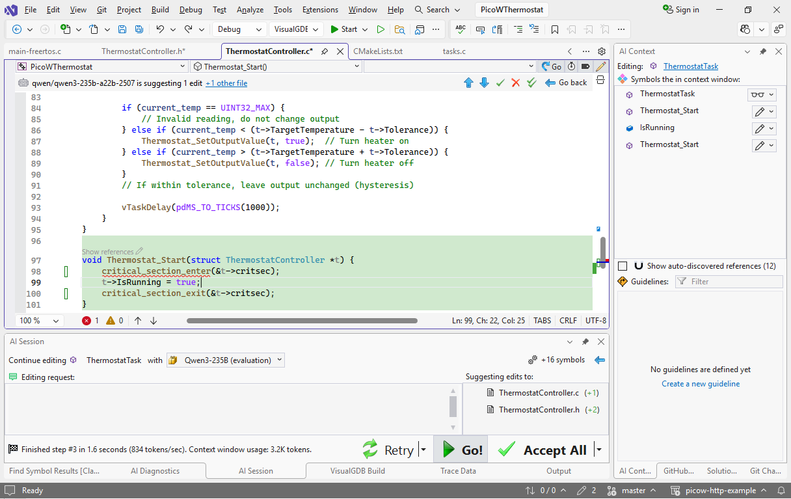Click the Save All toolbar icon

tap(139, 29)
